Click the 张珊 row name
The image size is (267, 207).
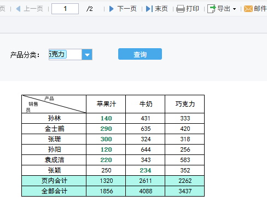[54, 139]
